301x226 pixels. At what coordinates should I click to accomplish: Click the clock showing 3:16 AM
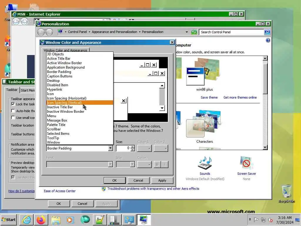pyautogui.click(x=285, y=217)
